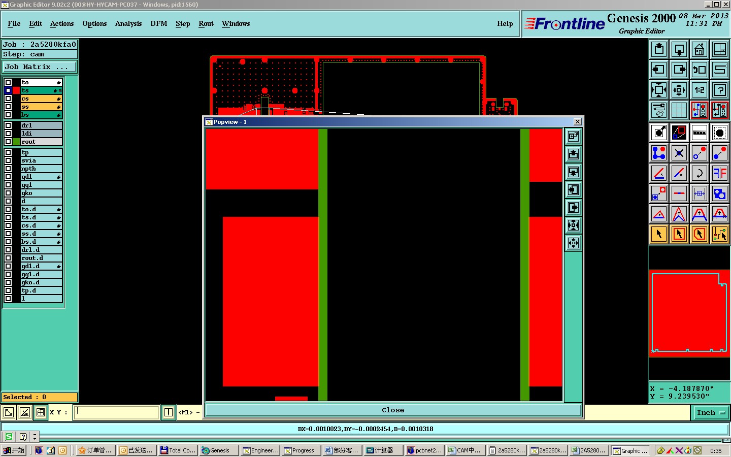Open the Inch units dropdown

pyautogui.click(x=711, y=413)
